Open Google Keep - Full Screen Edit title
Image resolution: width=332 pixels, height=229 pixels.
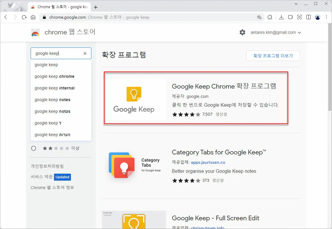(216, 218)
